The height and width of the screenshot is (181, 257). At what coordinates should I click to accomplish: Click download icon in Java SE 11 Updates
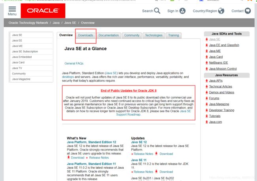[156, 171]
